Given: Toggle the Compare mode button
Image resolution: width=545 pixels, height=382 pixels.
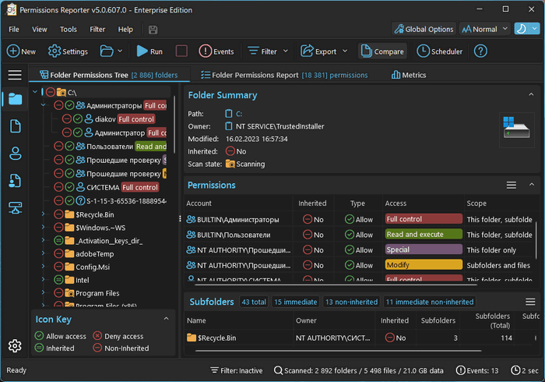Looking at the screenshot, I should point(382,51).
